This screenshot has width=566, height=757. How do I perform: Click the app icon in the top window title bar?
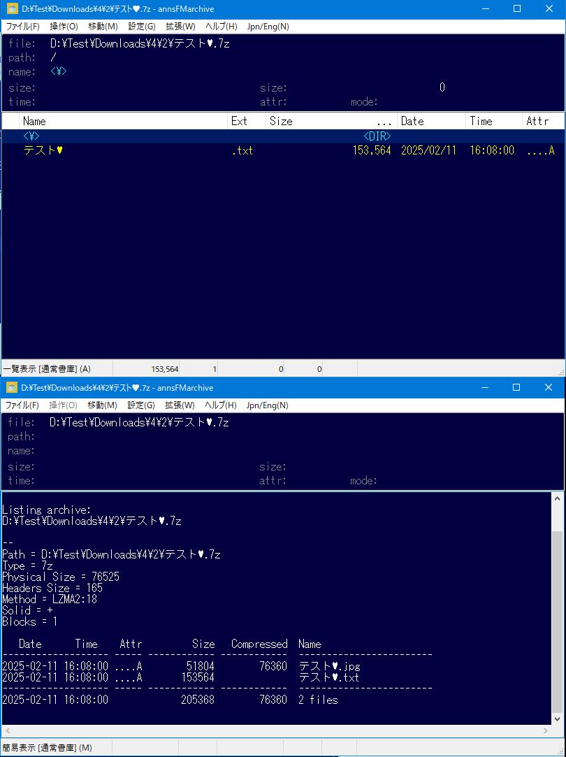click(12, 9)
